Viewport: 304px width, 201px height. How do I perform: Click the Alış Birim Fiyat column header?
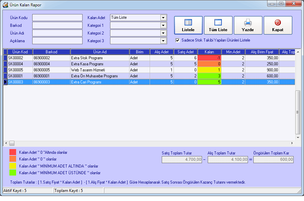coord(262,52)
